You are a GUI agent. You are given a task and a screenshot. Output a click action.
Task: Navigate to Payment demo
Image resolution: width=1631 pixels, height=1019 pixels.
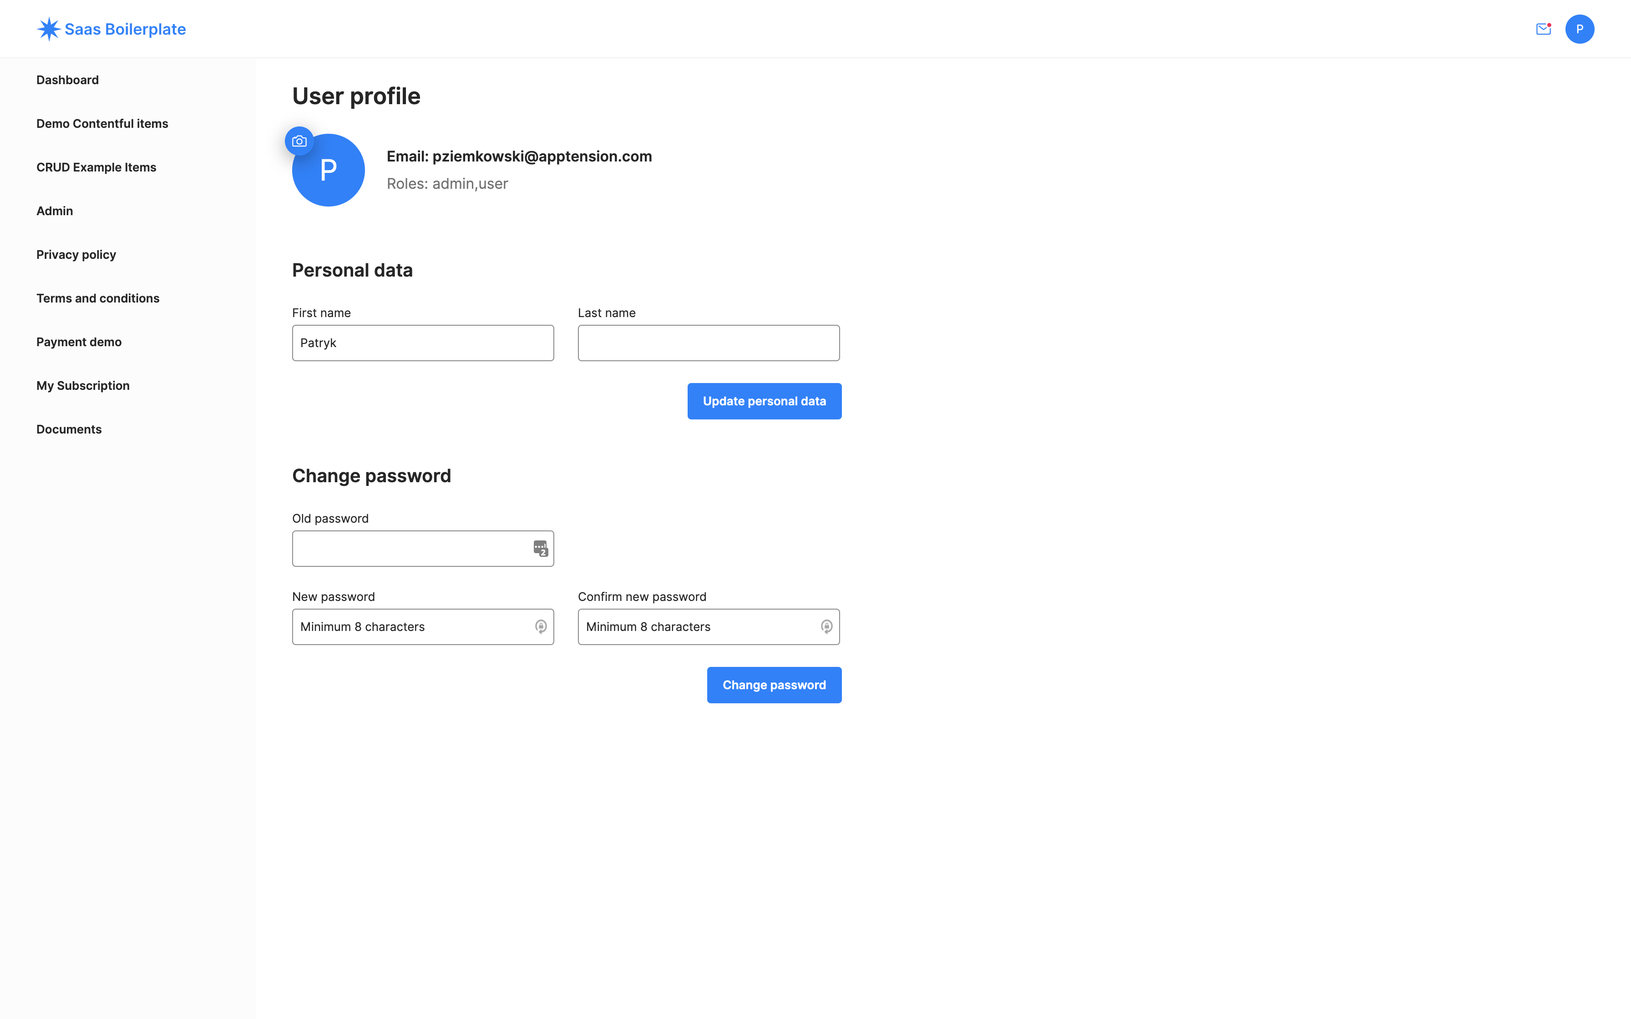point(79,342)
